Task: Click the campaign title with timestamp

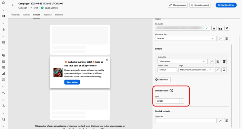Action: pyautogui.click(x=41, y=4)
